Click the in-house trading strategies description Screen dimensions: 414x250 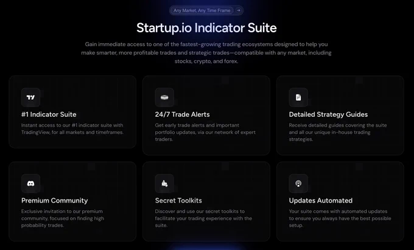pos(338,132)
